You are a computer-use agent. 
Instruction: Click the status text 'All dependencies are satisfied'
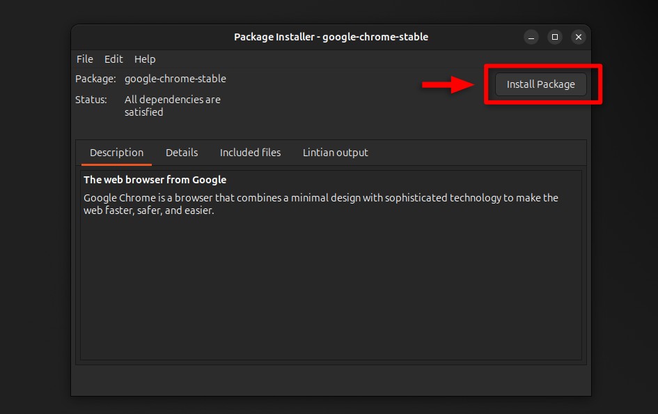pos(173,106)
